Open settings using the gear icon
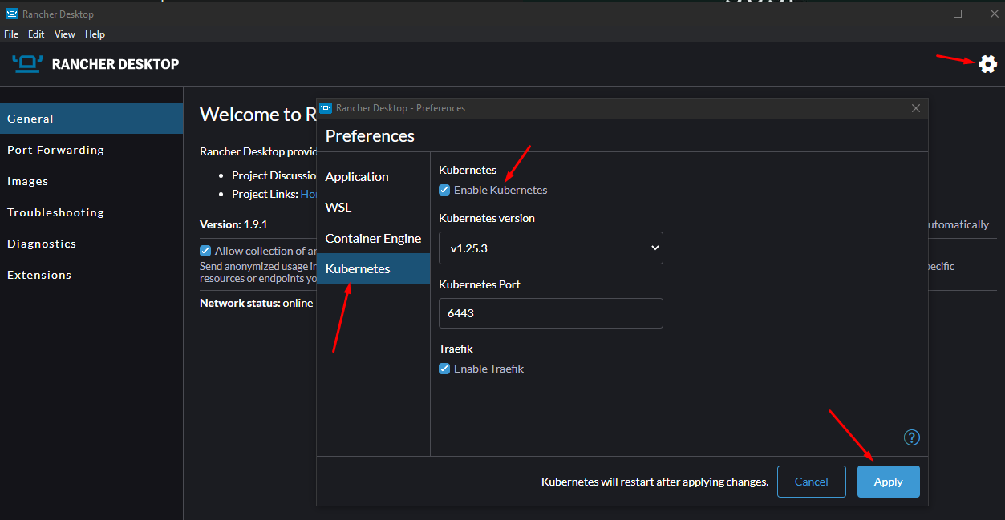Viewport: 1005px width, 520px height. (x=987, y=64)
